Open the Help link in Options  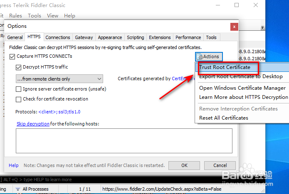click(x=14, y=165)
